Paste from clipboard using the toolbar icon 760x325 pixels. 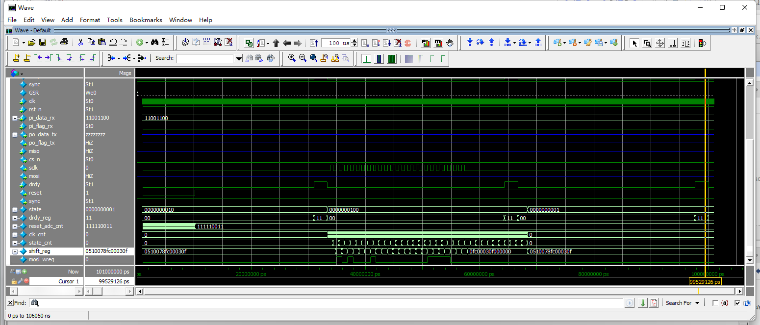101,43
